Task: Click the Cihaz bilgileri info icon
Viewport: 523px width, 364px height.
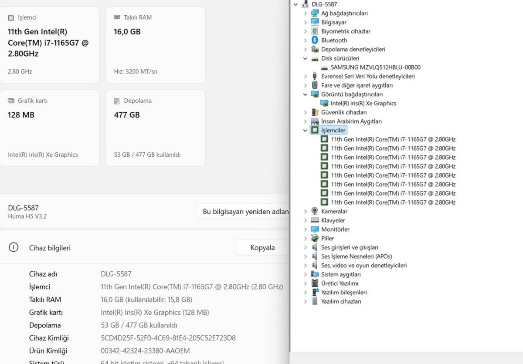Action: [14, 247]
